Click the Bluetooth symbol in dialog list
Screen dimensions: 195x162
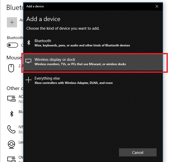(x=29, y=43)
